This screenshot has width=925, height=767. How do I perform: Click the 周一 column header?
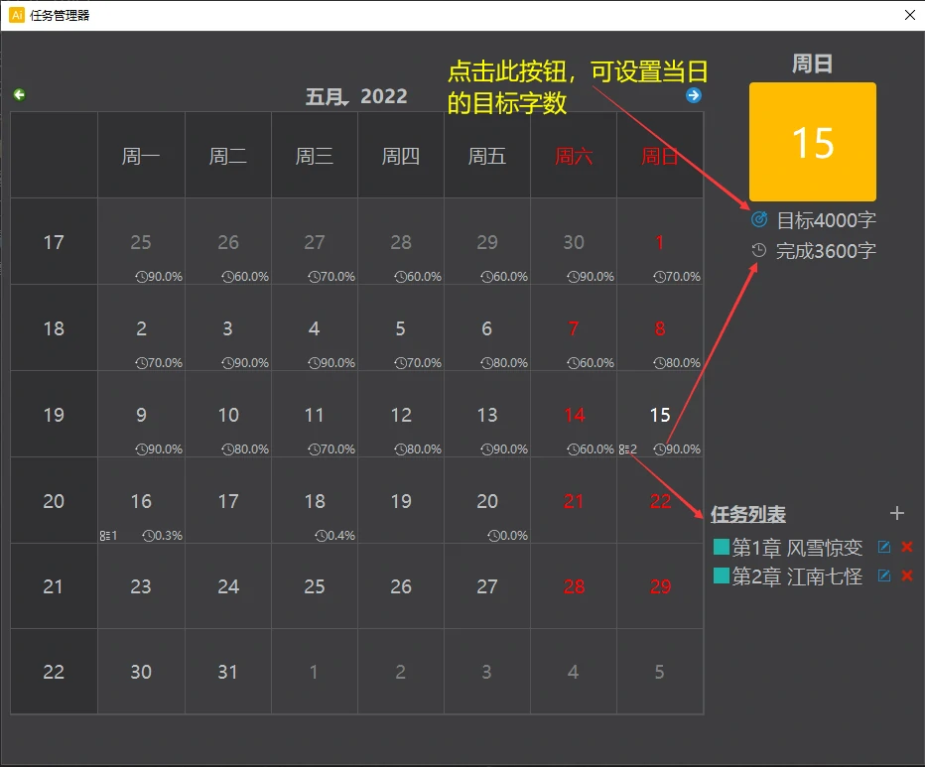[141, 156]
